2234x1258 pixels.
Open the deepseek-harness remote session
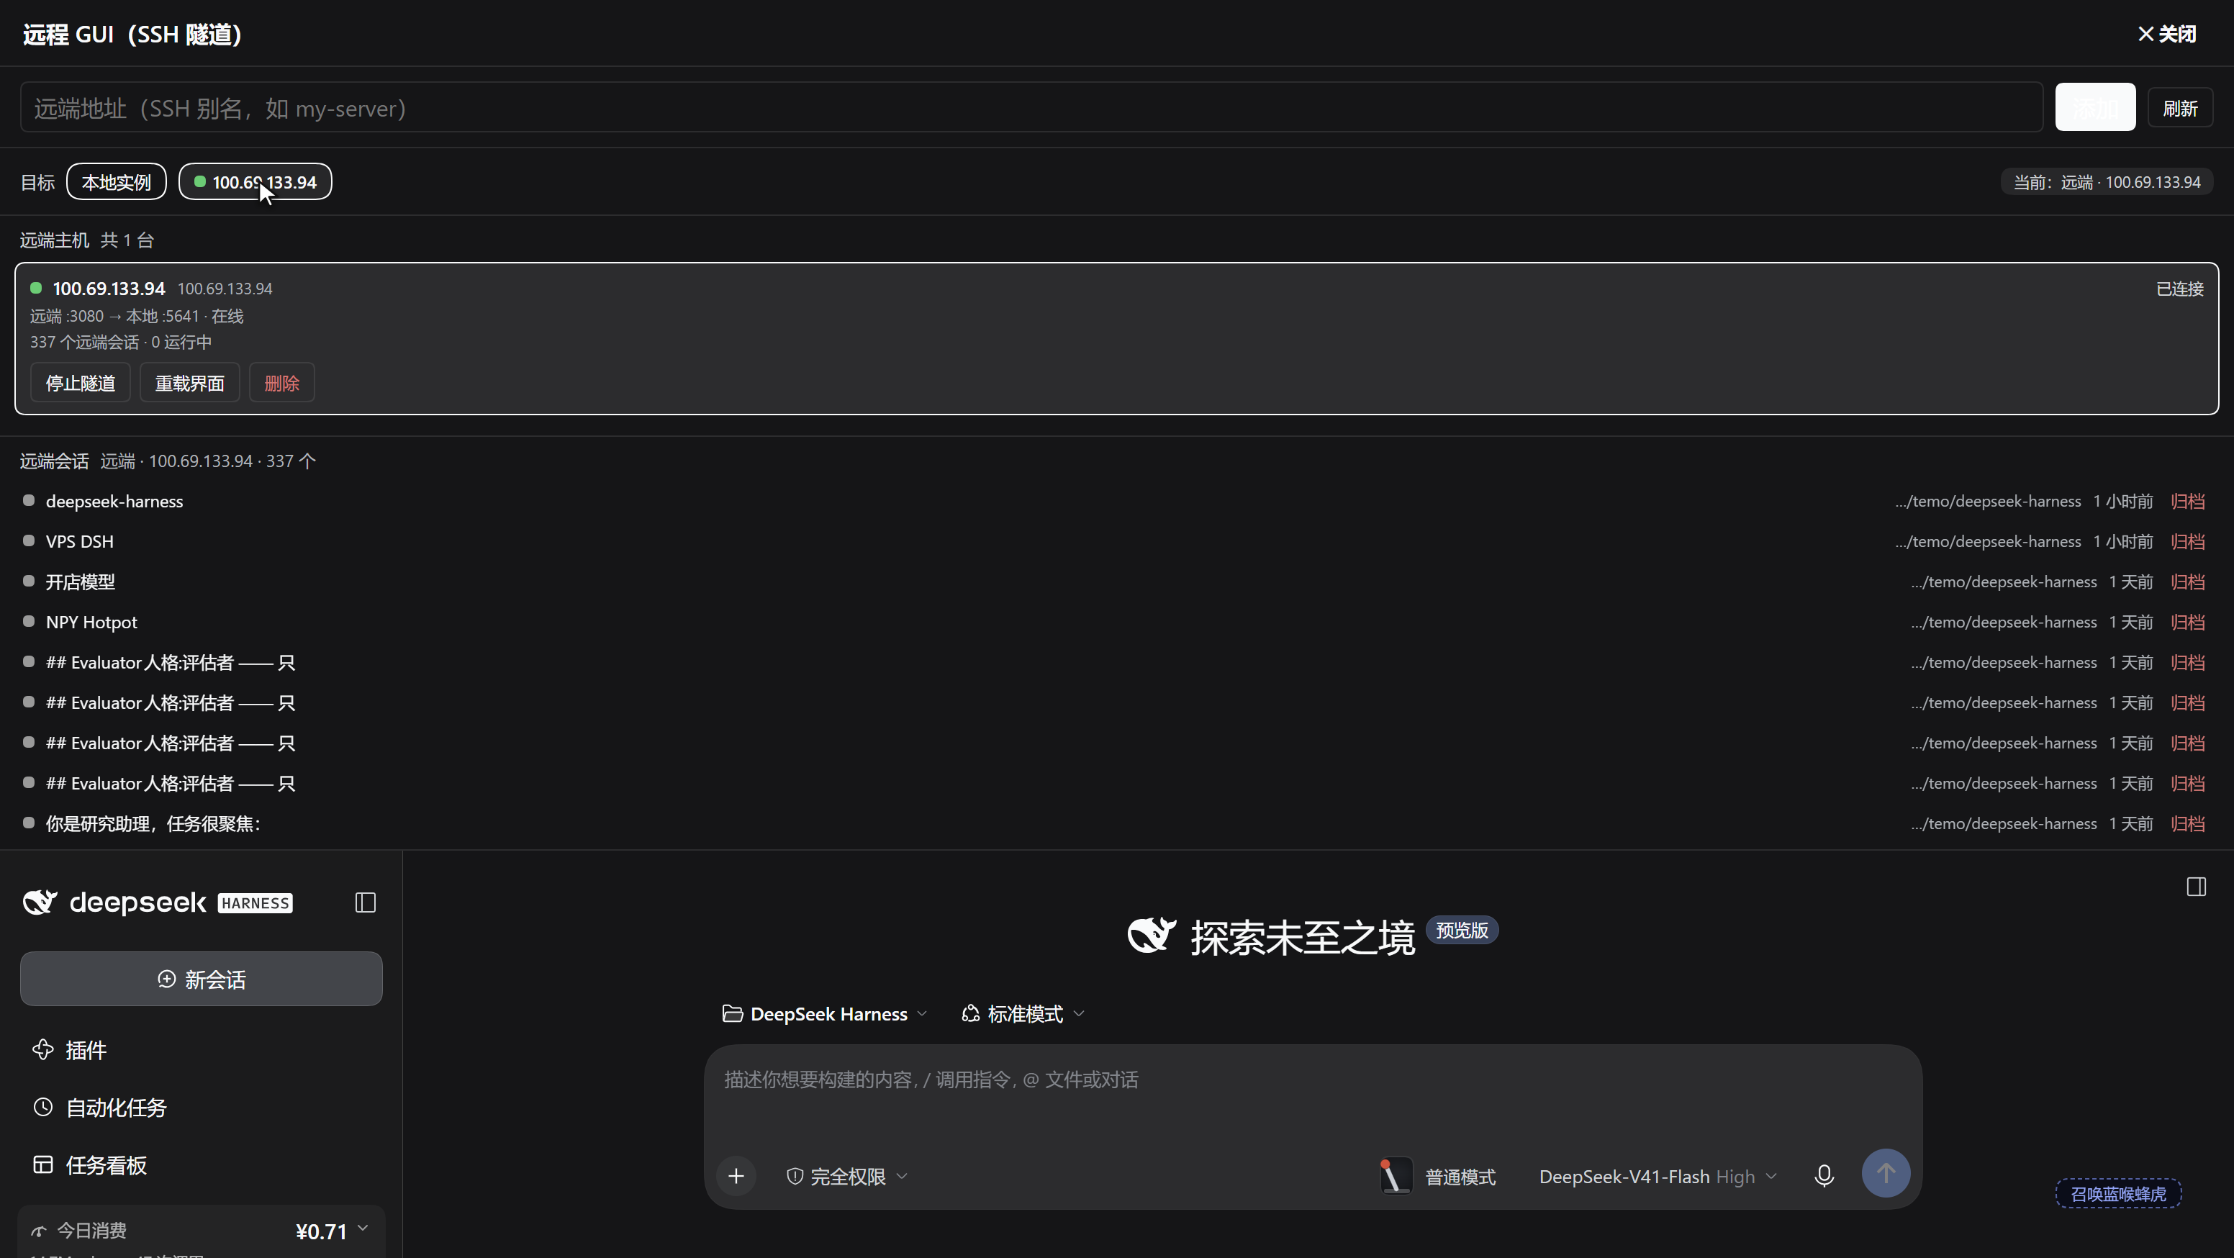(1117, 501)
